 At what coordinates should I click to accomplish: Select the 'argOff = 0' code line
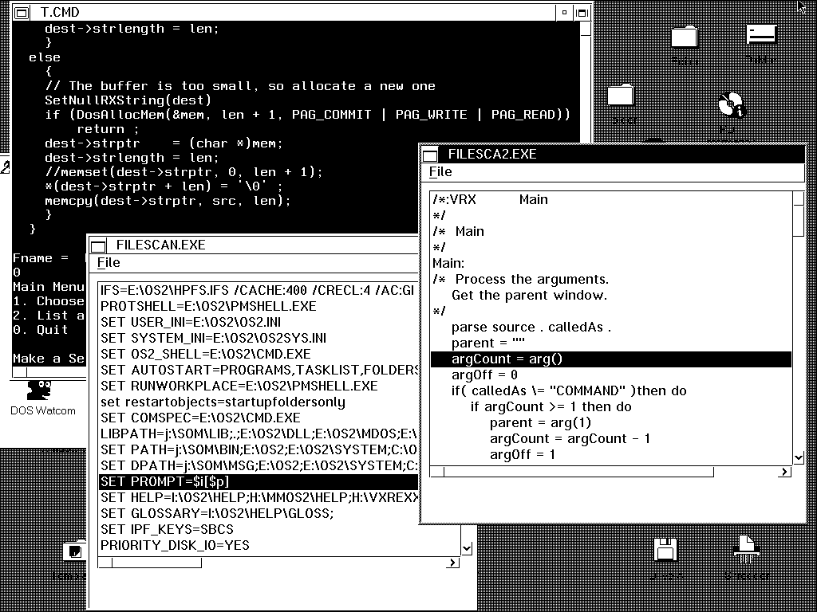pyautogui.click(x=484, y=375)
